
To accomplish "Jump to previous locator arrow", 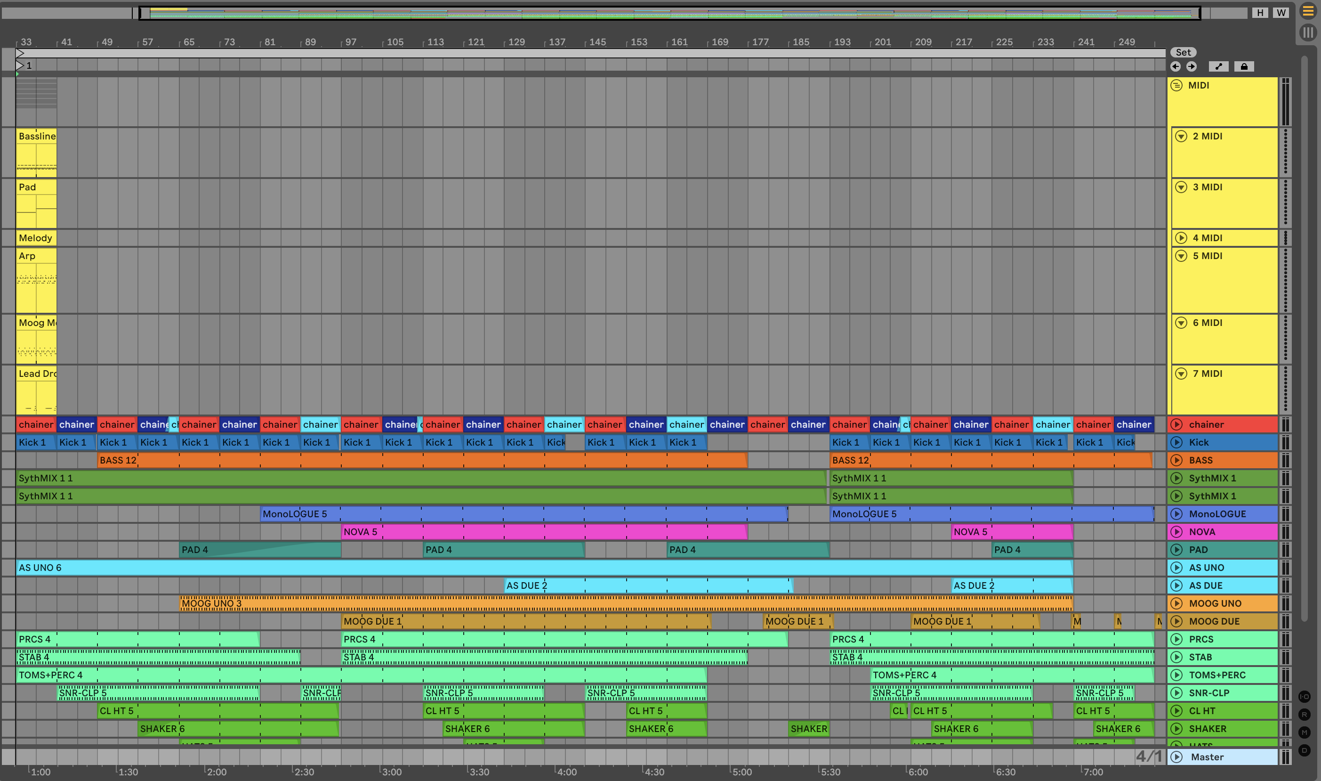I will (x=1176, y=66).
